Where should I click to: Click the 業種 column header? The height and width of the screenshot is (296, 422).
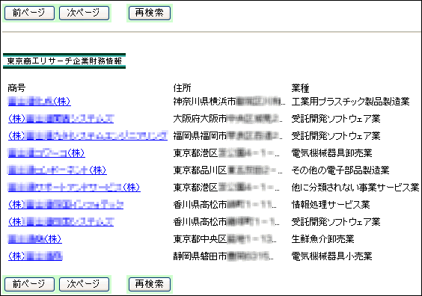(x=300, y=88)
